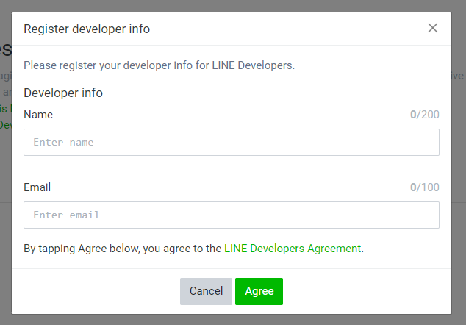Click the Name input field
This screenshot has width=466, height=325.
point(231,142)
